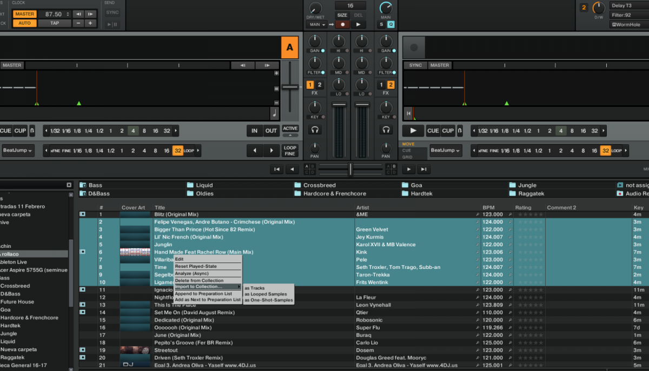Open loop recorder MAIN source dropdown
649x371 pixels.
click(x=316, y=24)
